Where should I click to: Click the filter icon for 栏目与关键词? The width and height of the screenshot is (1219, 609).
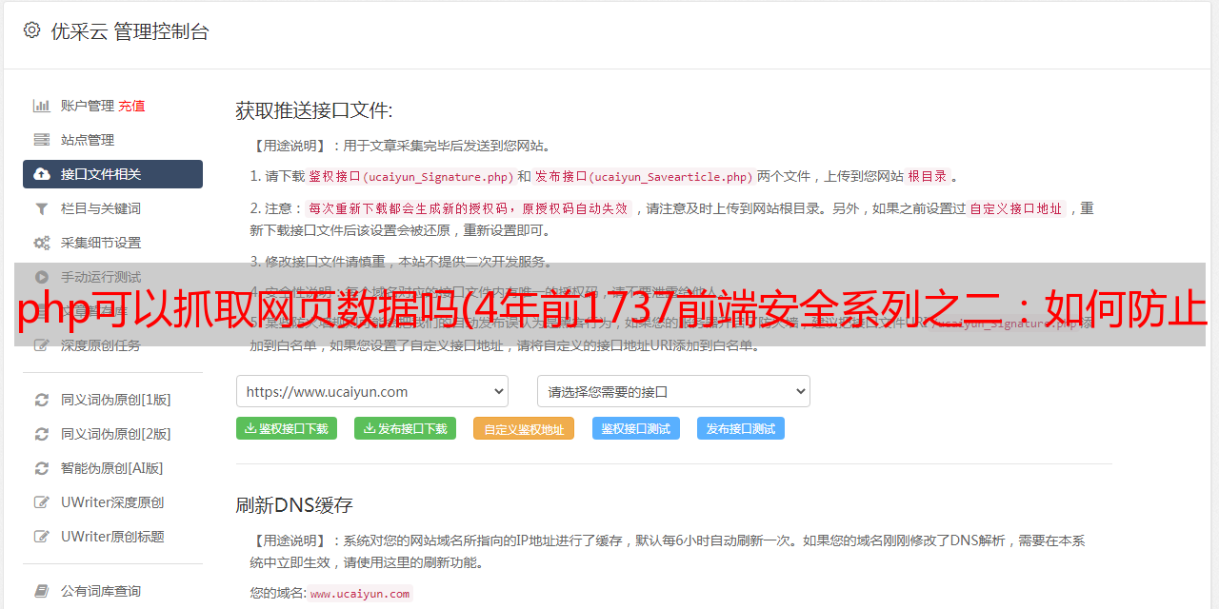[42, 208]
